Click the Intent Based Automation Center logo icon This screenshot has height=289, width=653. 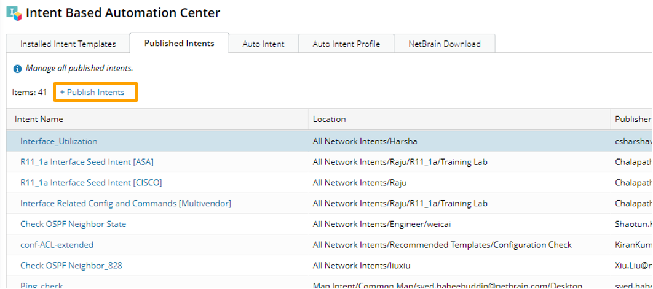click(x=14, y=13)
